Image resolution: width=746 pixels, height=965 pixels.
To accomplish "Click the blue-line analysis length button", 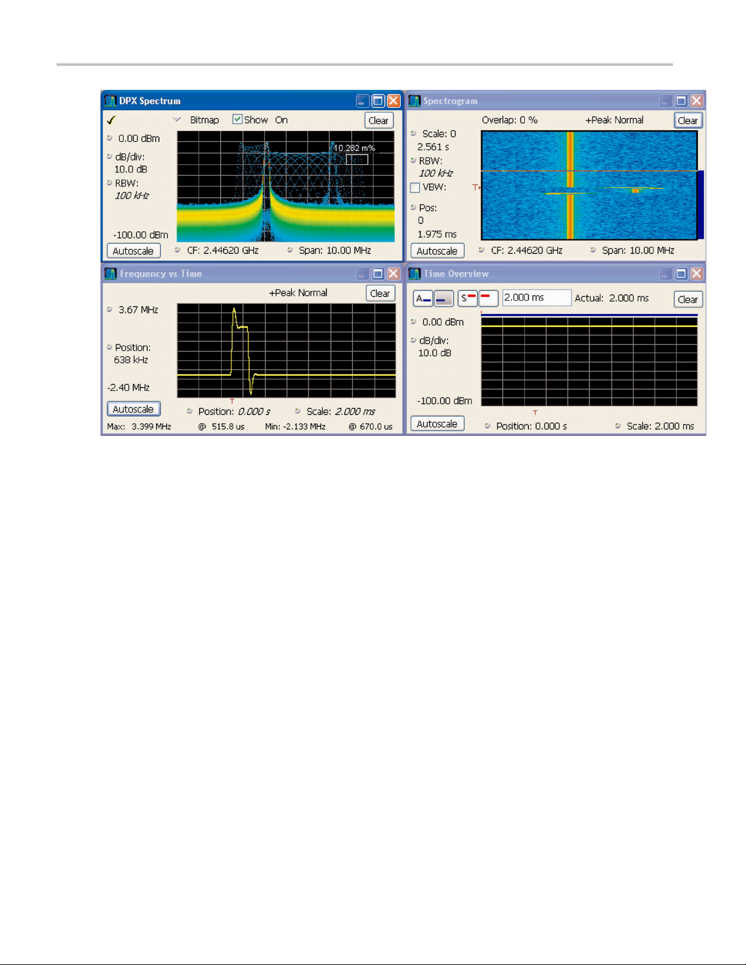I will [444, 298].
